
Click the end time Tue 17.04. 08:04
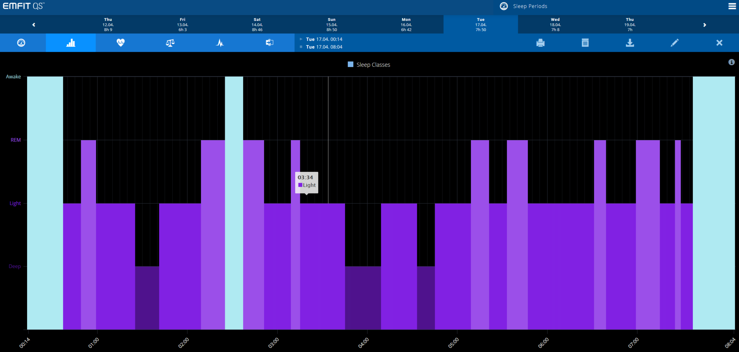[x=324, y=47]
